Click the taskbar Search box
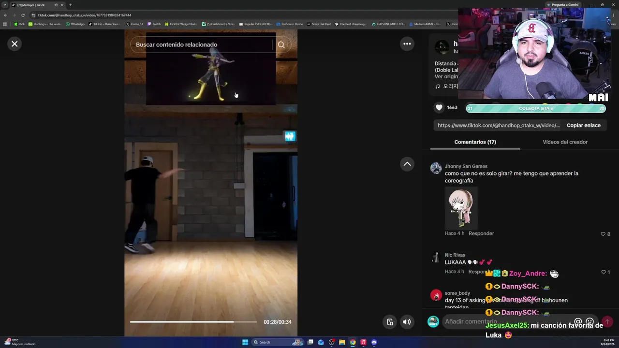Screen dimensions: 619x348 coord(278,342)
